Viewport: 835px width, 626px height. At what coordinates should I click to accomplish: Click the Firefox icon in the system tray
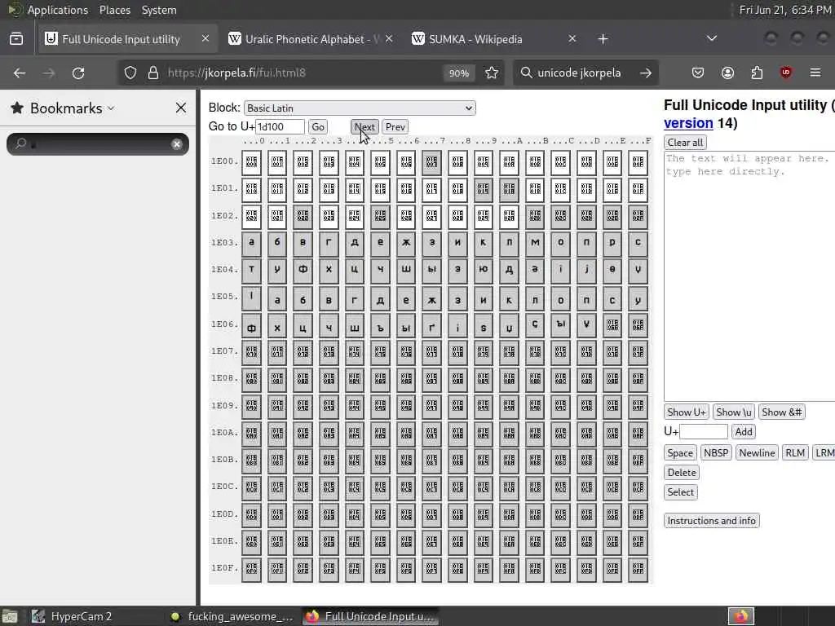740,616
